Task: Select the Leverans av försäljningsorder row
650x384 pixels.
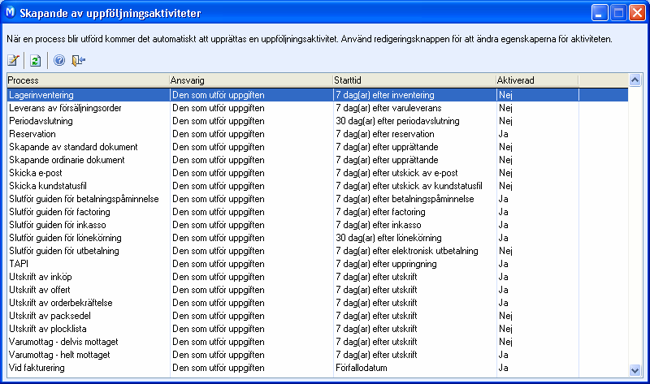Action: [317, 108]
